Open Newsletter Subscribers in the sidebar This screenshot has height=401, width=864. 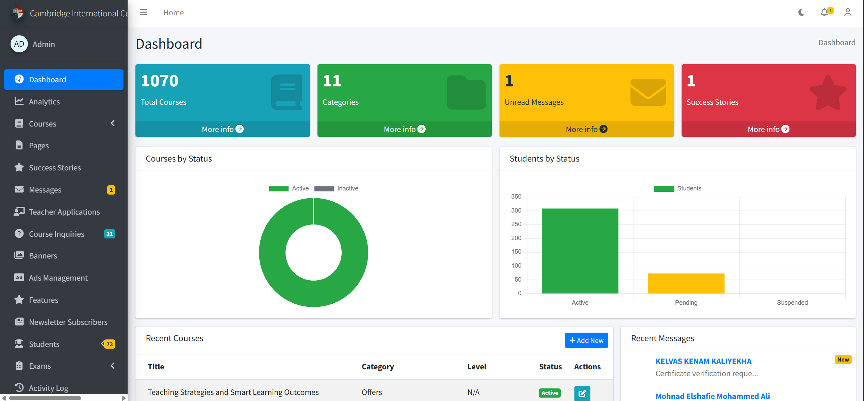coord(68,322)
